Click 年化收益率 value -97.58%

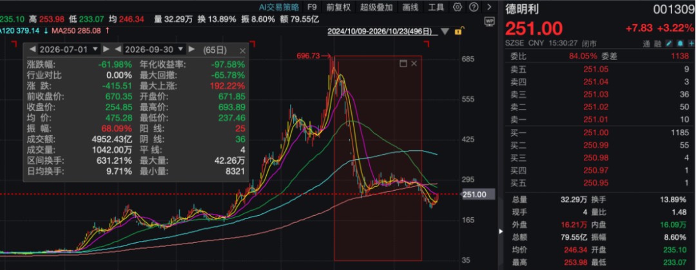[228, 65]
